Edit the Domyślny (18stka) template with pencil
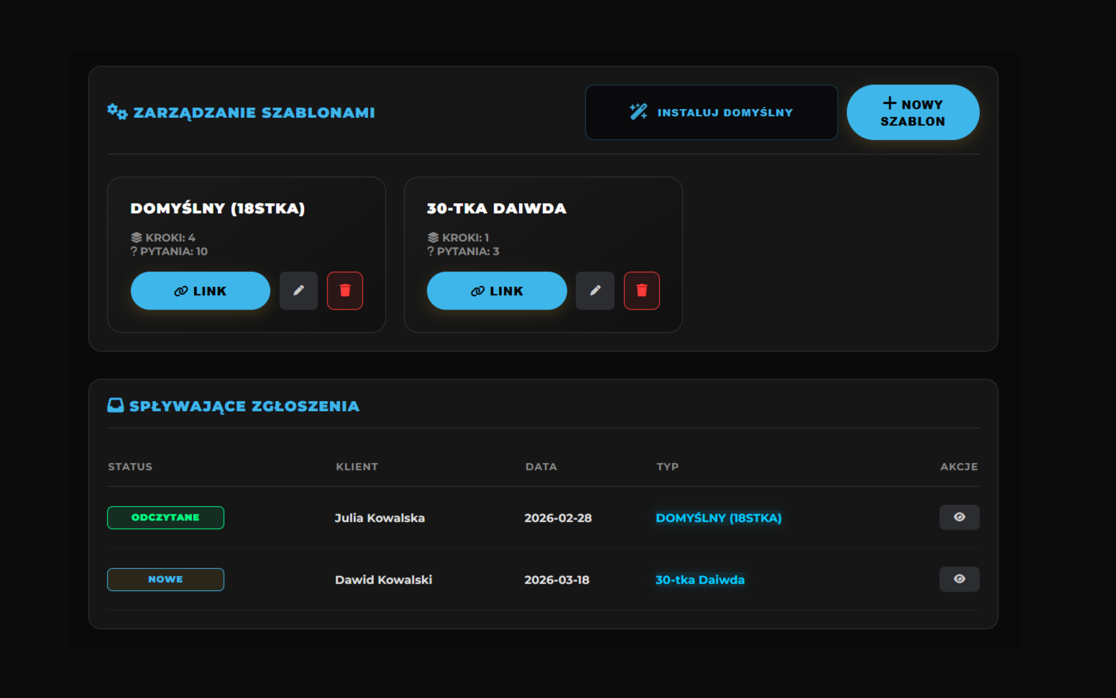 pyautogui.click(x=298, y=290)
